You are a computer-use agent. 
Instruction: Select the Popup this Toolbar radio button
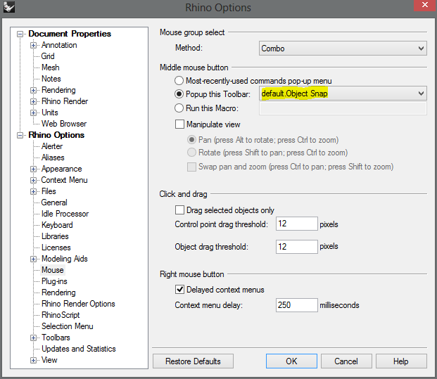(179, 94)
